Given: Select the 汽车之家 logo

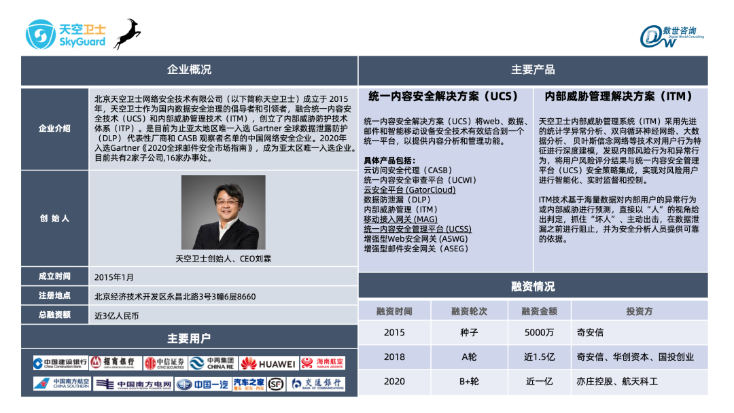Looking at the screenshot, I should pyautogui.click(x=249, y=384).
